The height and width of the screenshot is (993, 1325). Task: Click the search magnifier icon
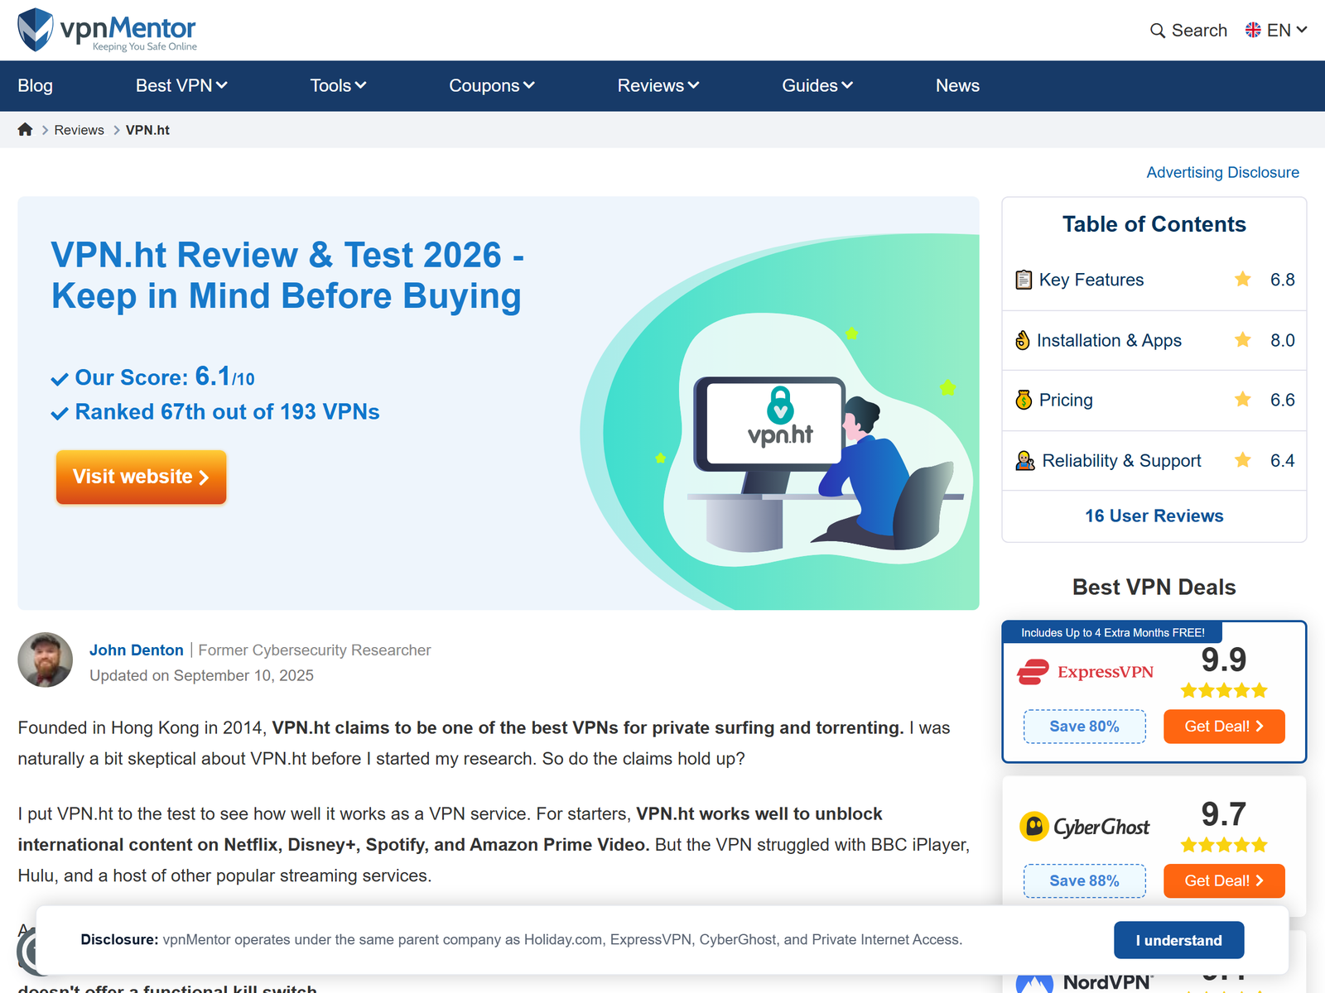point(1157,31)
